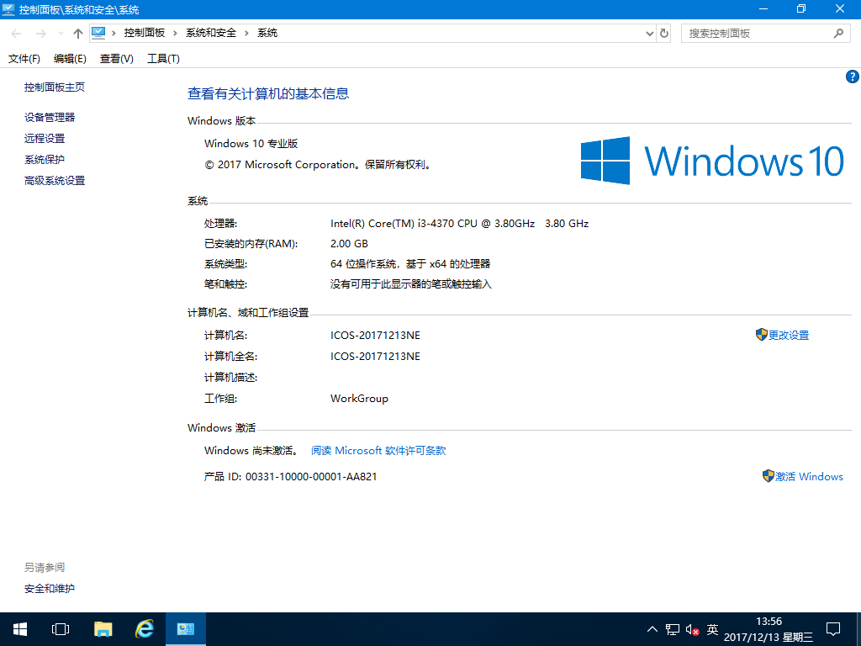Click the WorkGroup value text
This screenshot has height=646, width=861.
click(x=359, y=399)
